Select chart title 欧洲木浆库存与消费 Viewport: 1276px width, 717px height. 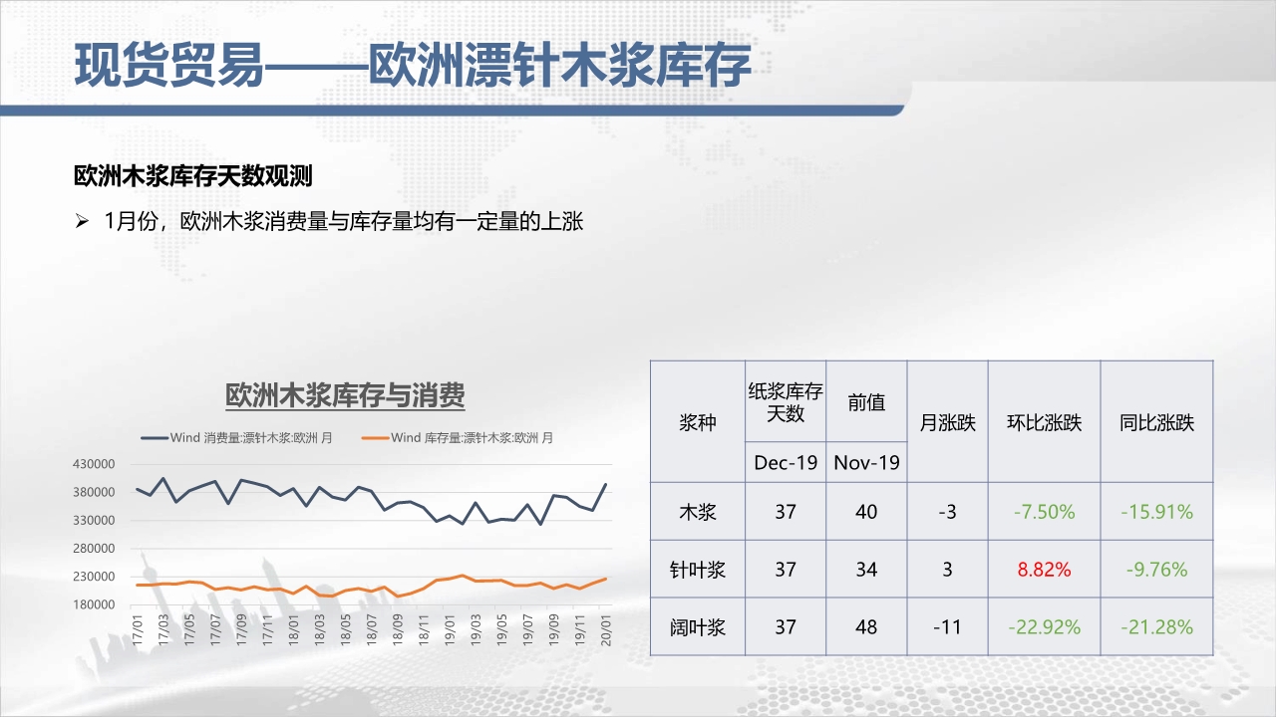coord(345,395)
